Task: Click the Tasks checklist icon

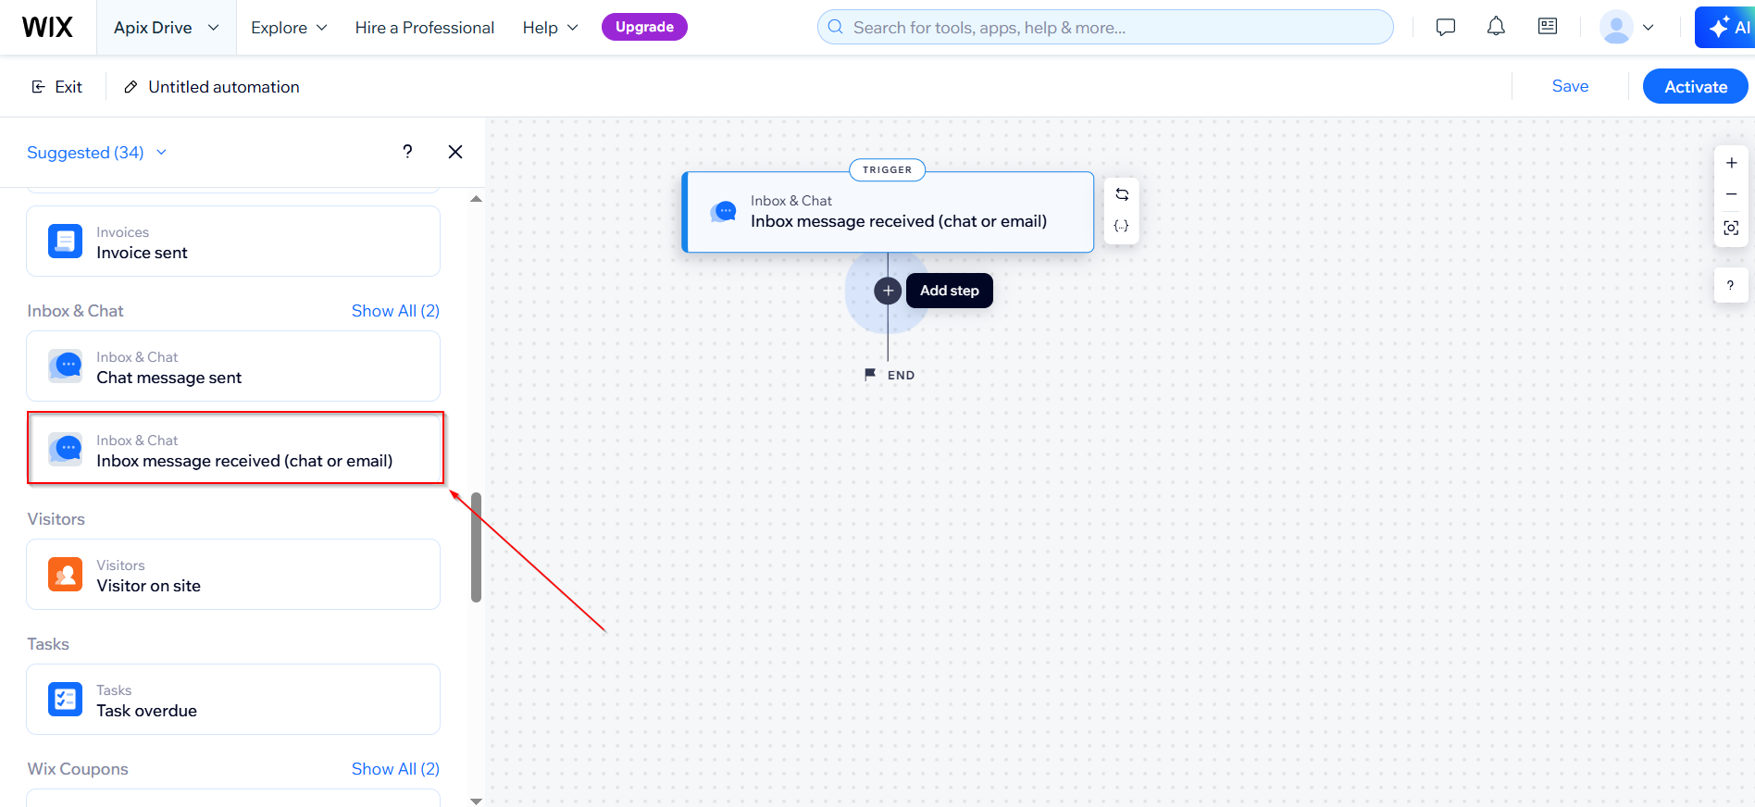Action: pyautogui.click(x=65, y=700)
